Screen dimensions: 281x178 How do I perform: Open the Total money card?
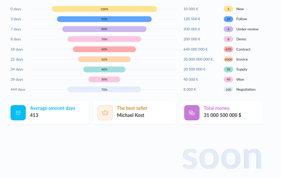click(221, 113)
